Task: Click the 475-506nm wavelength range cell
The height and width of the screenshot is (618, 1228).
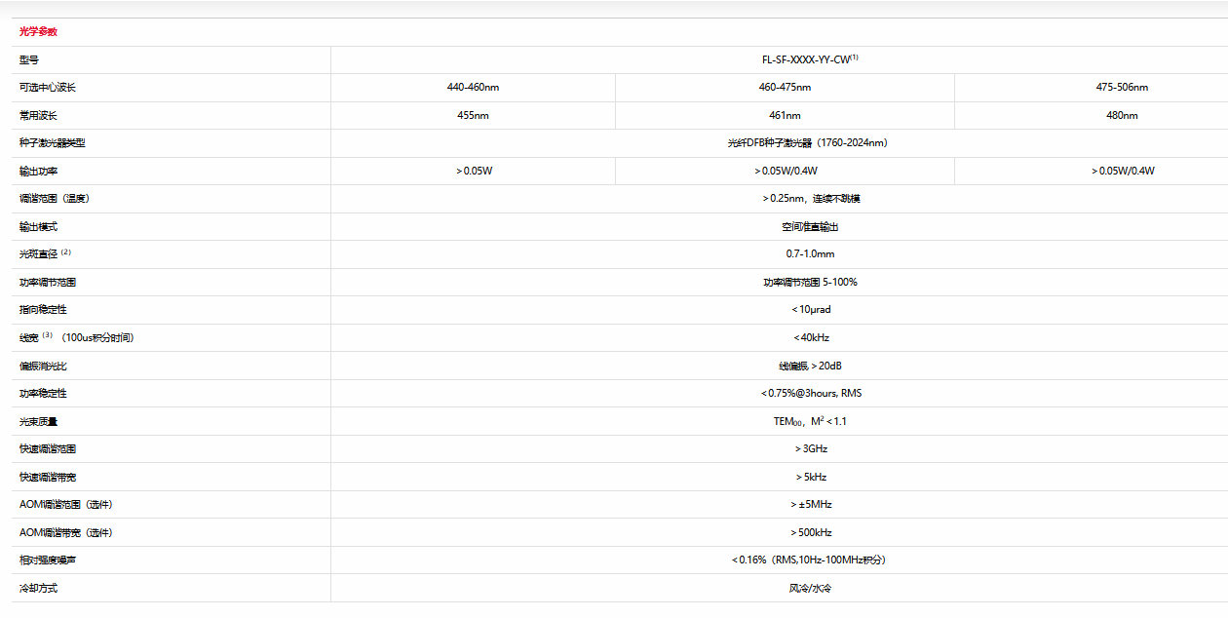Action: point(1122,88)
